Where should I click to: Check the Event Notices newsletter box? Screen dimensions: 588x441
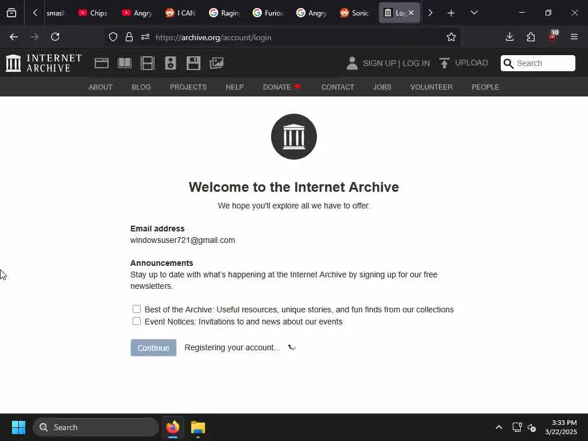[137, 321]
